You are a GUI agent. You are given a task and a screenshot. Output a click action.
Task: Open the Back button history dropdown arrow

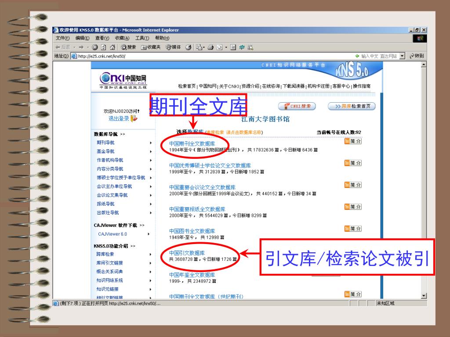click(x=74, y=47)
